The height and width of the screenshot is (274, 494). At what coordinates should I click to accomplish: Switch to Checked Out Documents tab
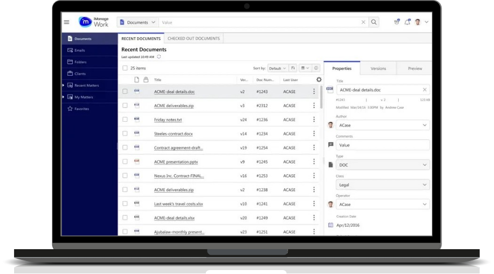(x=193, y=38)
